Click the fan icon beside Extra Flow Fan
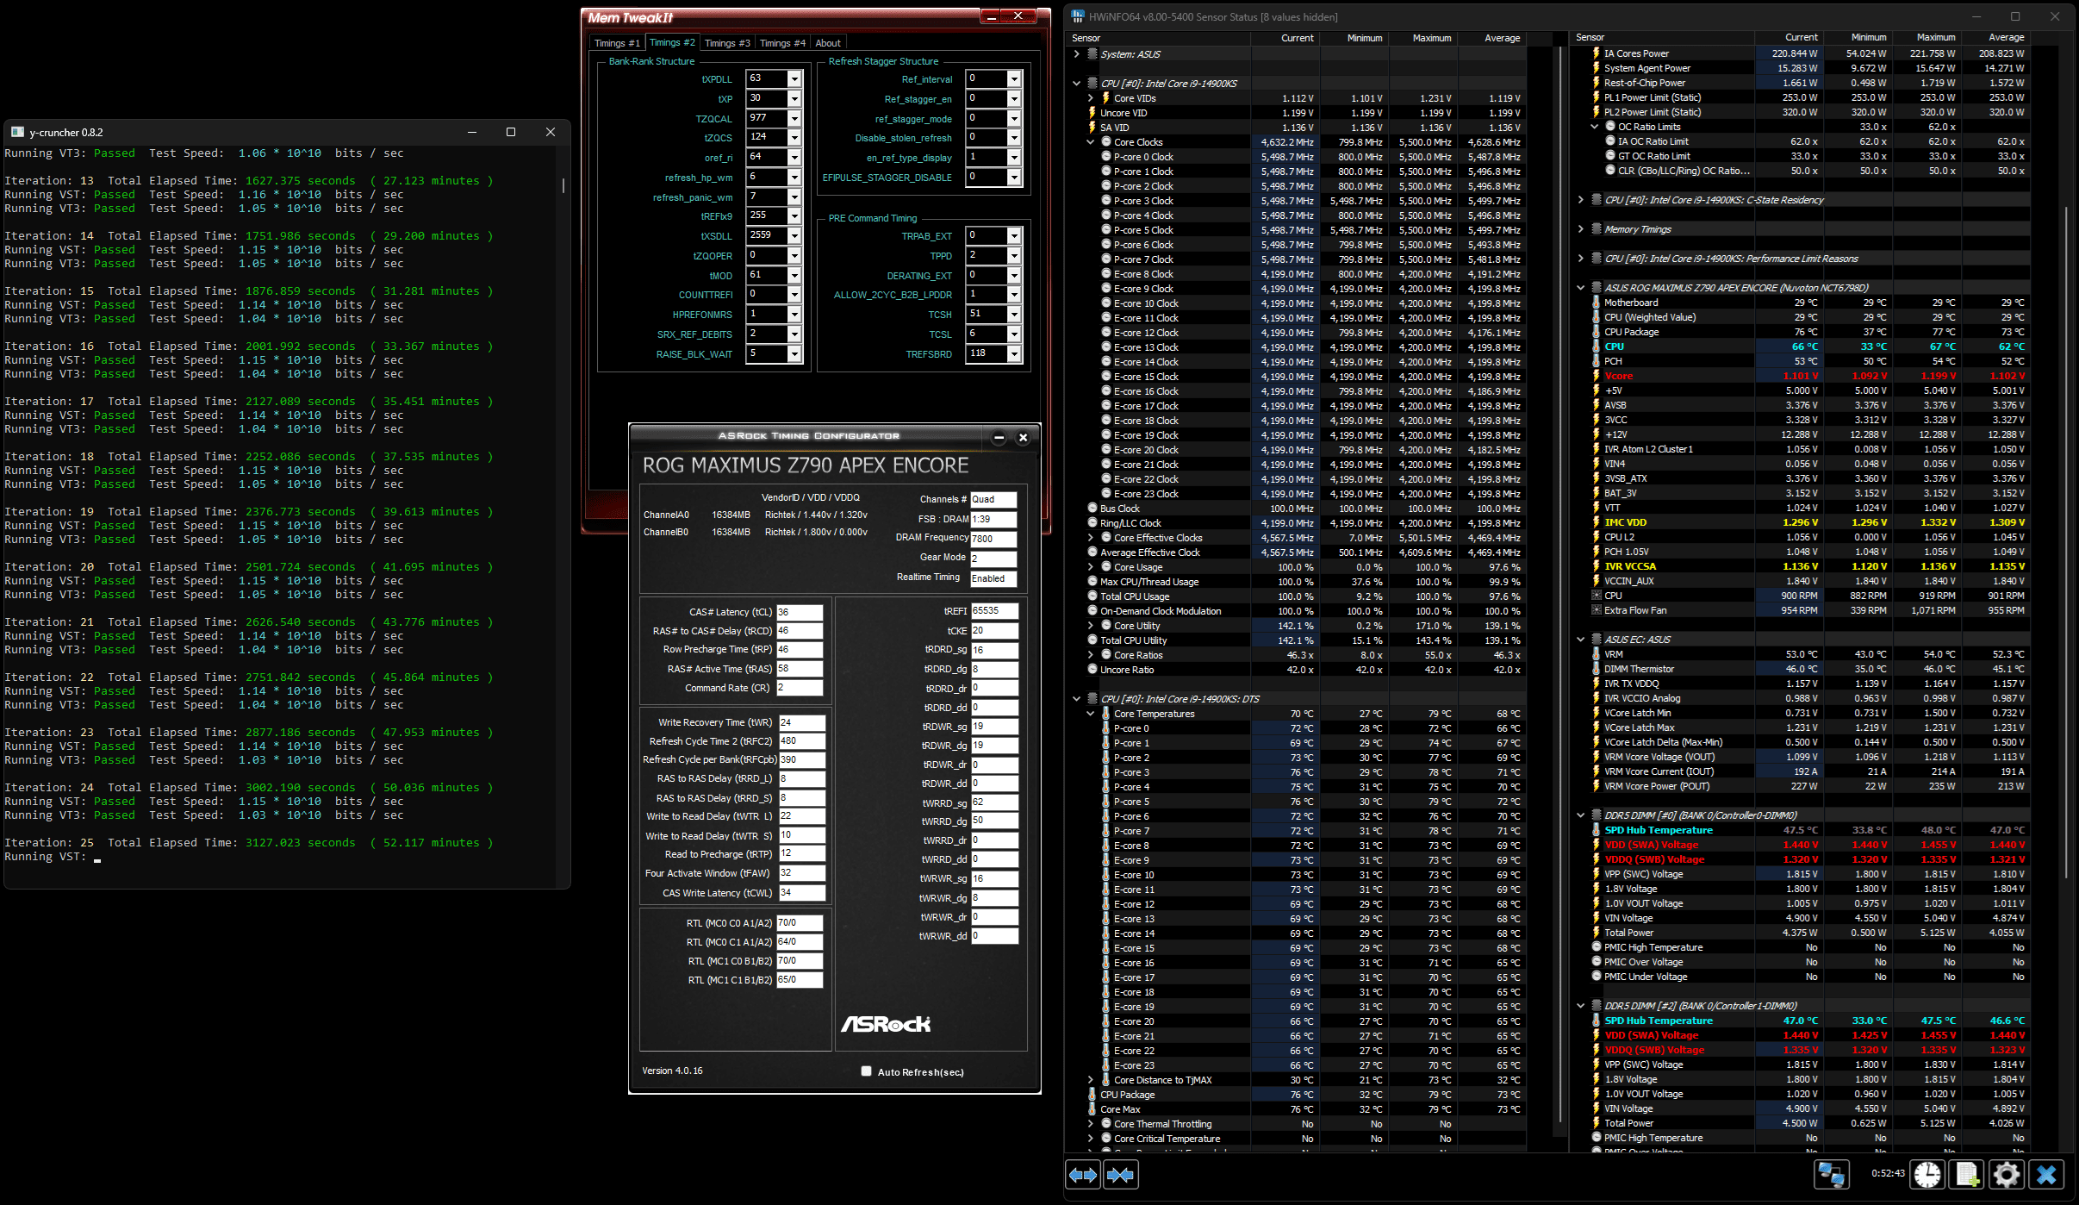The image size is (2079, 1205). tap(1596, 610)
